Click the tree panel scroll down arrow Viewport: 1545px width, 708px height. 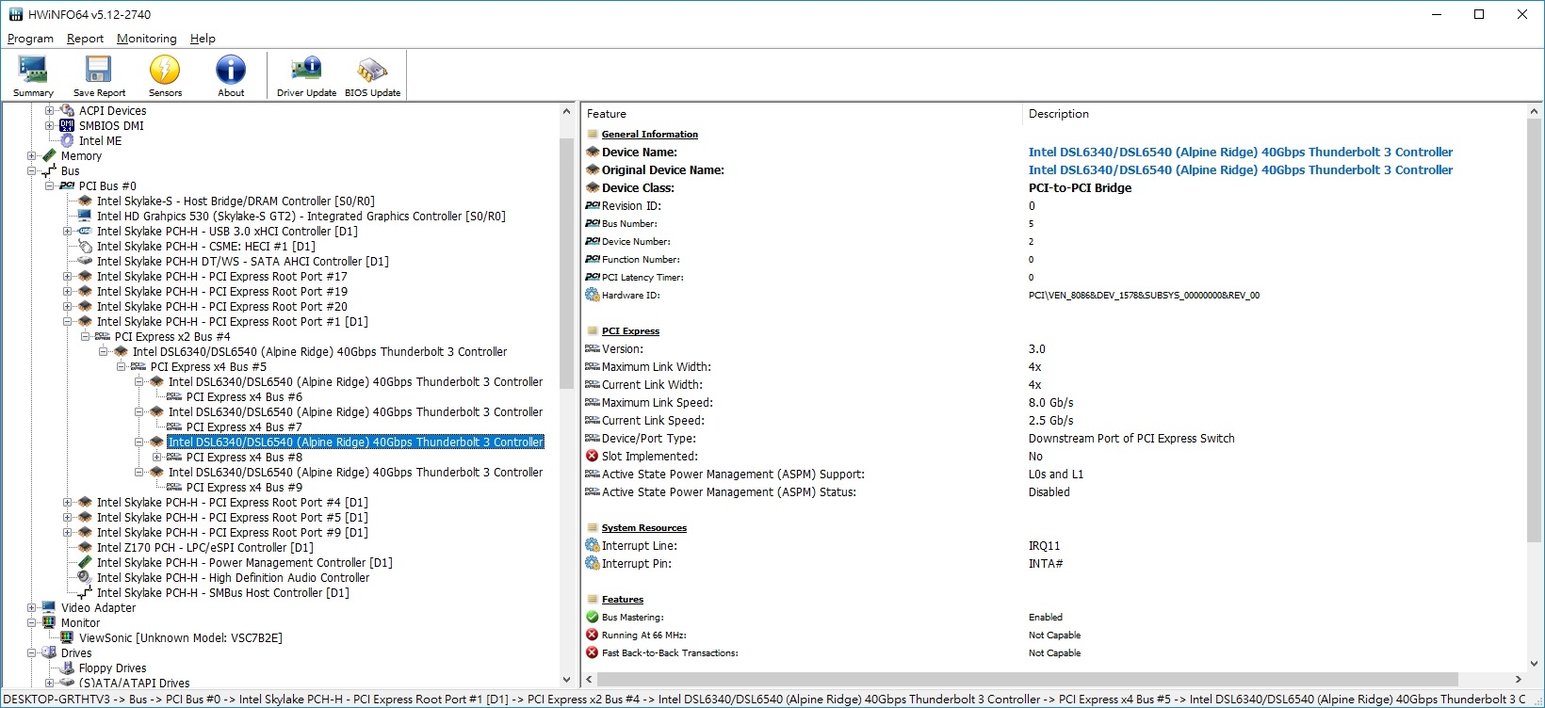coord(566,679)
